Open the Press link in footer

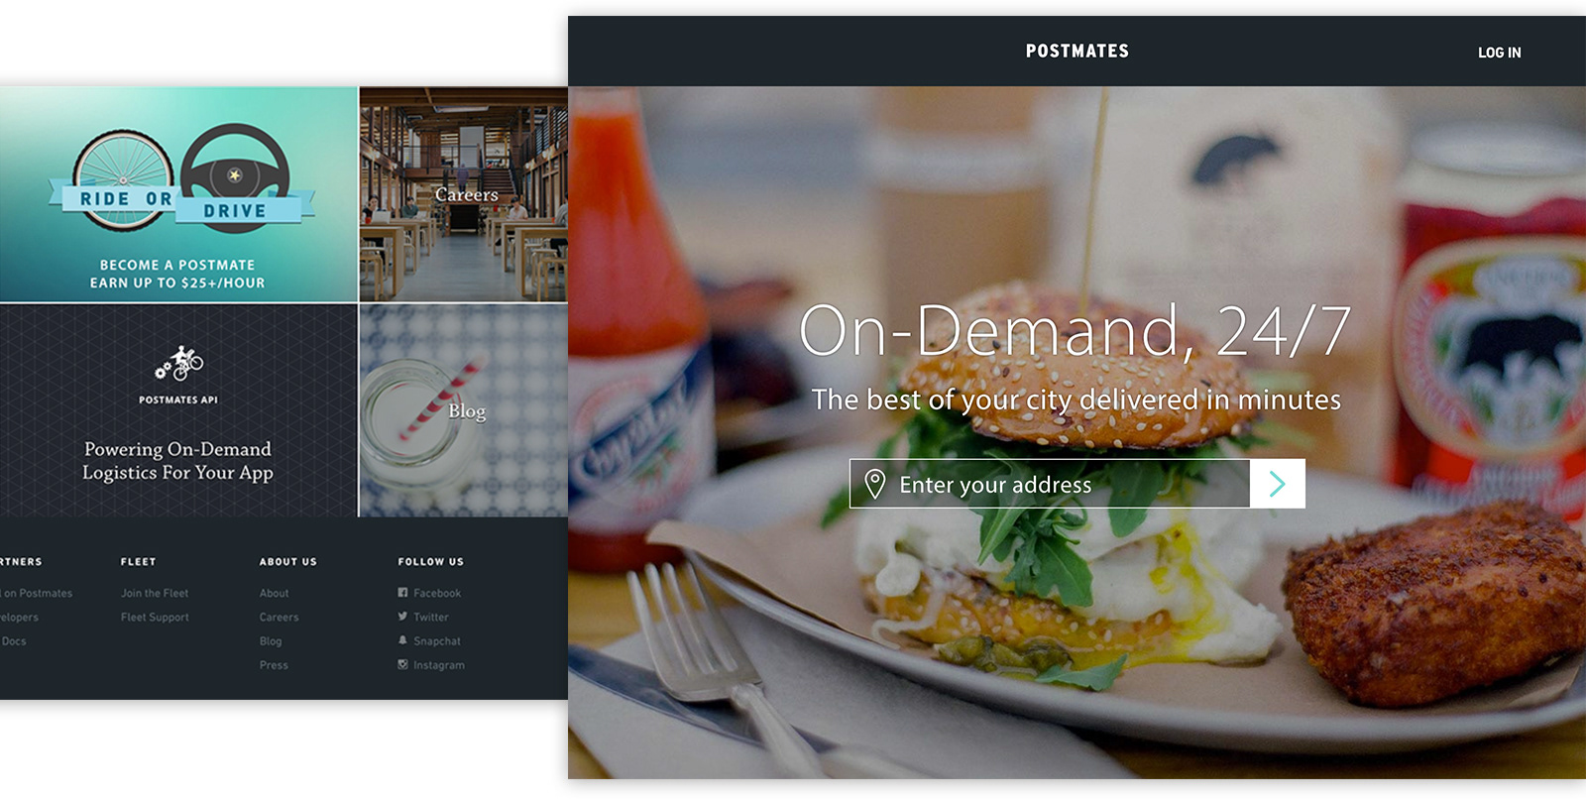click(x=274, y=665)
